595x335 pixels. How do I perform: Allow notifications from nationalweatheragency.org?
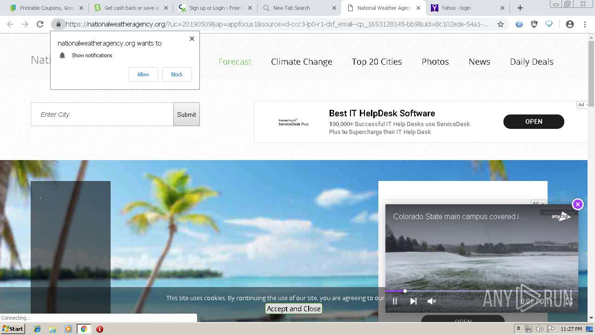click(x=143, y=74)
